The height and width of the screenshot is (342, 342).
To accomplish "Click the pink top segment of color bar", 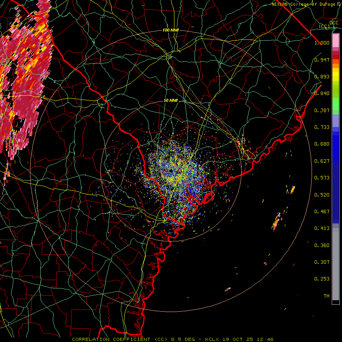I will point(336,41).
